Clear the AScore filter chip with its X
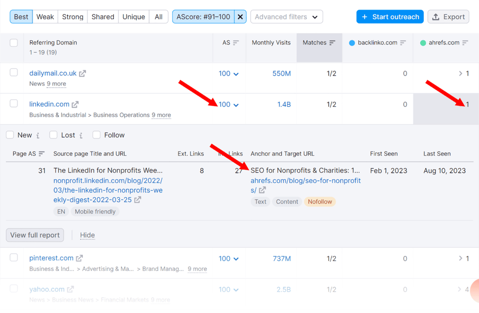Screen dimensions: 479x313 click(240, 16)
